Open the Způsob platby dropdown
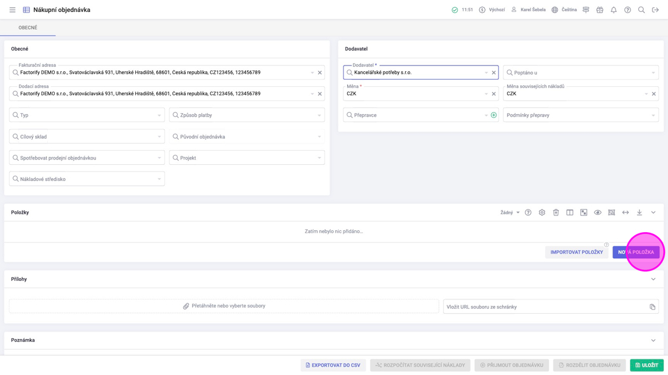This screenshot has height=375, width=668. tap(247, 115)
